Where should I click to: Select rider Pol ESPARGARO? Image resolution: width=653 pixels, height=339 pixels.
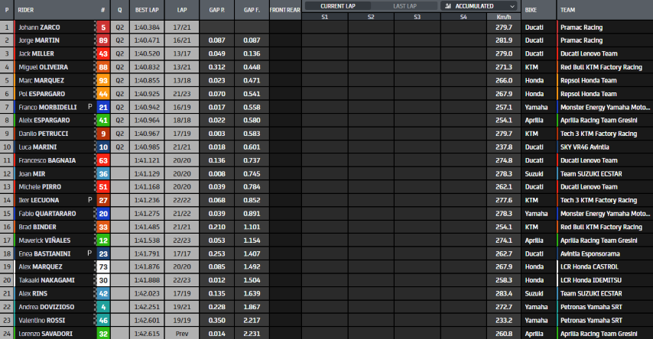pyautogui.click(x=41, y=94)
